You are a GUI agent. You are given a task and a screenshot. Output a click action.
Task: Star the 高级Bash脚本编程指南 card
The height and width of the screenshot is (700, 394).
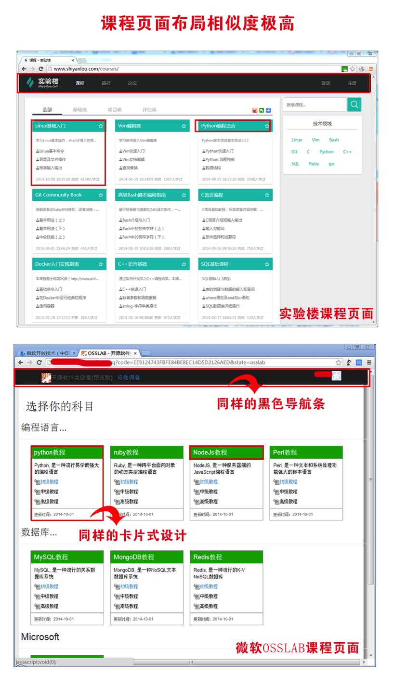(x=184, y=195)
